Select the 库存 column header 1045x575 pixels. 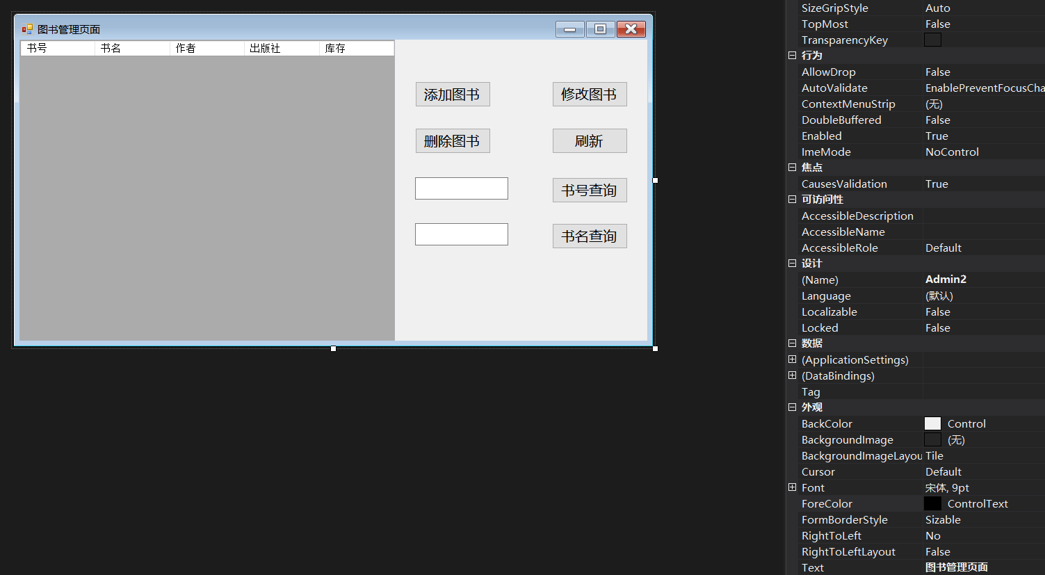(x=357, y=48)
